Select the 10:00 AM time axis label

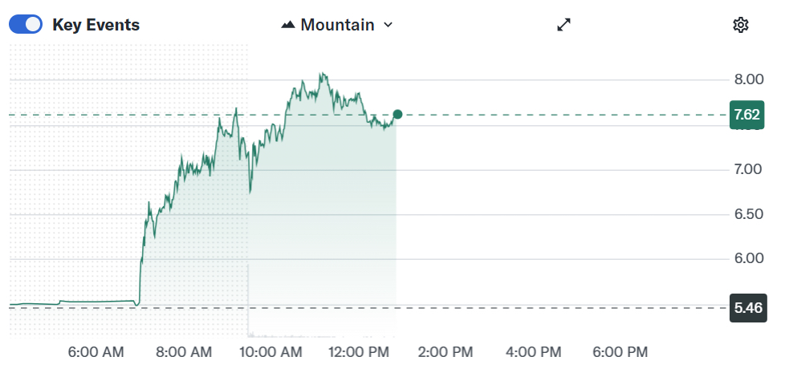click(x=271, y=352)
